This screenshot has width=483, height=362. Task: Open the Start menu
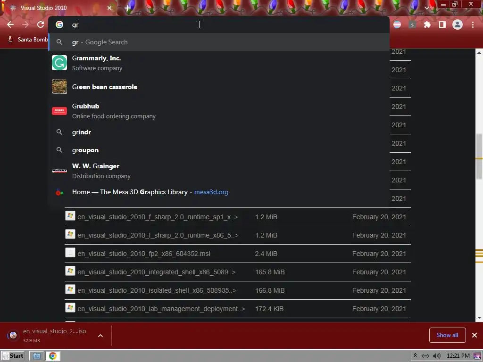(x=13, y=356)
